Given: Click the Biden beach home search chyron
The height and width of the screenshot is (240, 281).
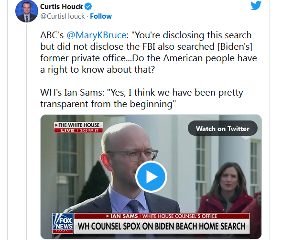Looking at the screenshot, I should coord(162,226).
